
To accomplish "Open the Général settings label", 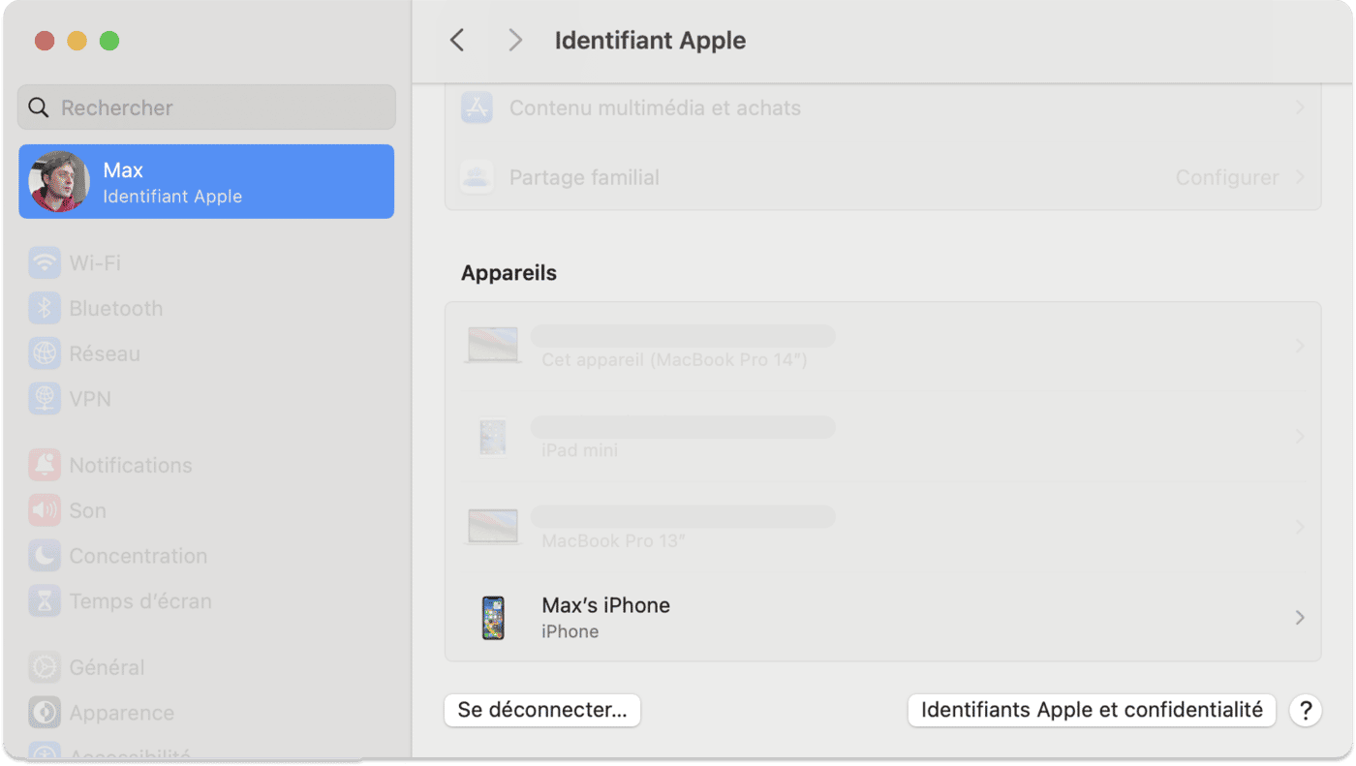I will coord(107,667).
